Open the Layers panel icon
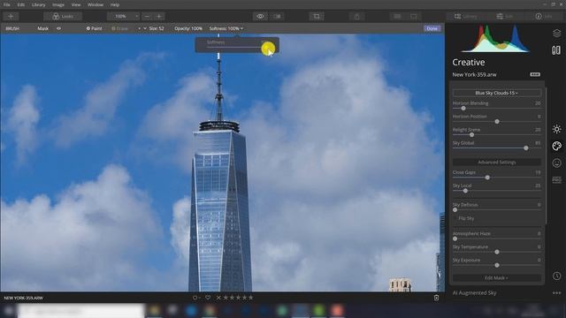The width and height of the screenshot is (566, 318). (x=556, y=34)
